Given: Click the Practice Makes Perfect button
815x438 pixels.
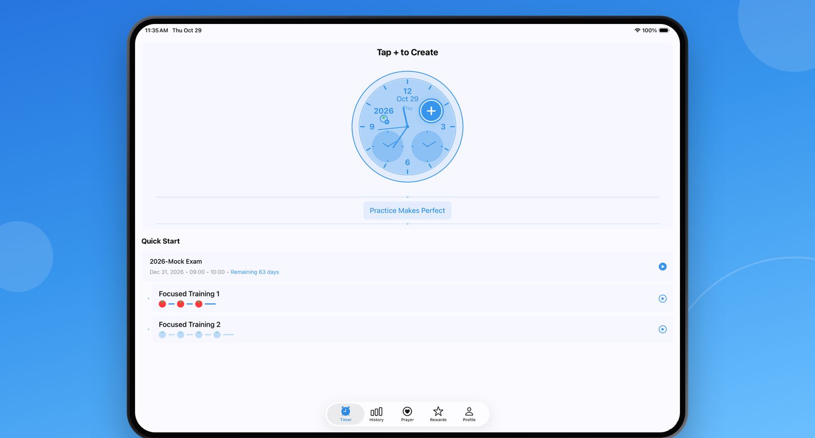Looking at the screenshot, I should click(x=407, y=210).
